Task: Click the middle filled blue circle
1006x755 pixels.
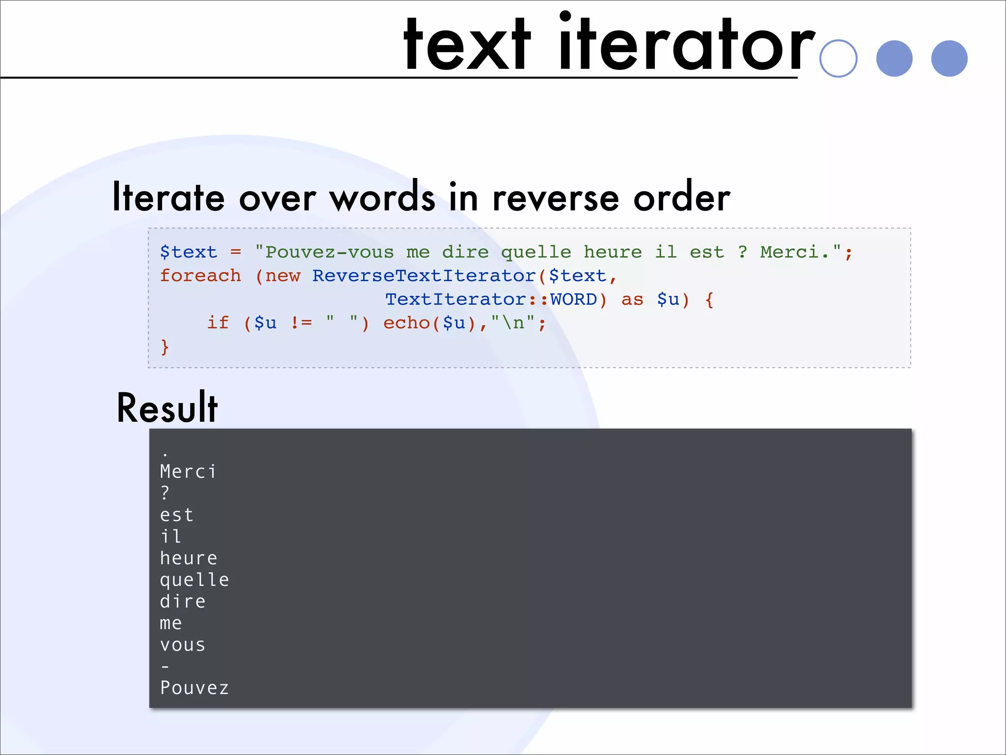Action: click(x=894, y=58)
